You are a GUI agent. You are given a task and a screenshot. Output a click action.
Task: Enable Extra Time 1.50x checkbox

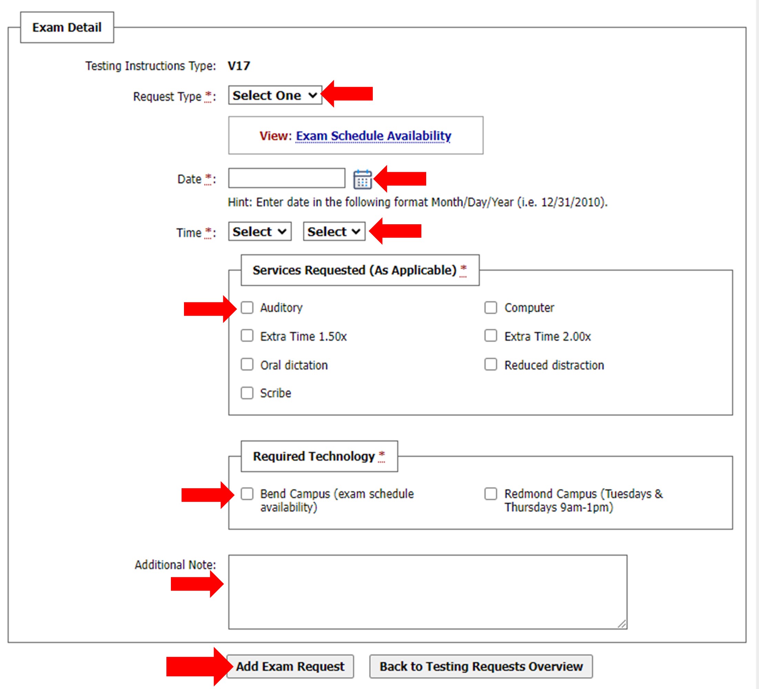[x=247, y=336]
